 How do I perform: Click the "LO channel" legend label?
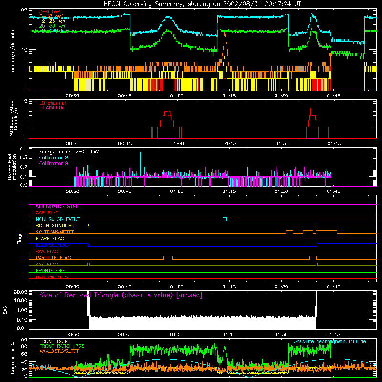pyautogui.click(x=53, y=103)
